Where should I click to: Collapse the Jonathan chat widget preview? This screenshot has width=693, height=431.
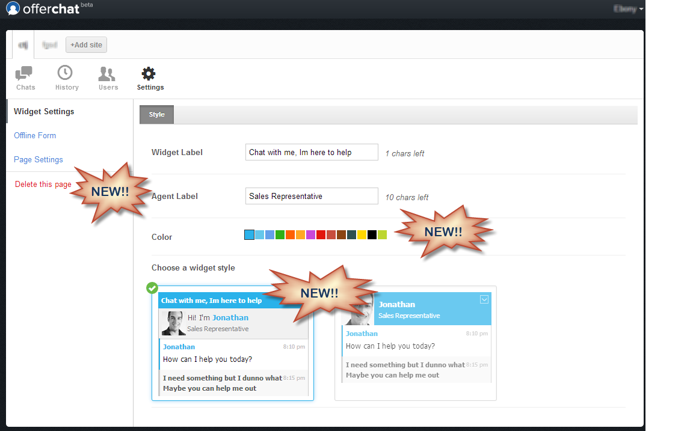(x=484, y=299)
